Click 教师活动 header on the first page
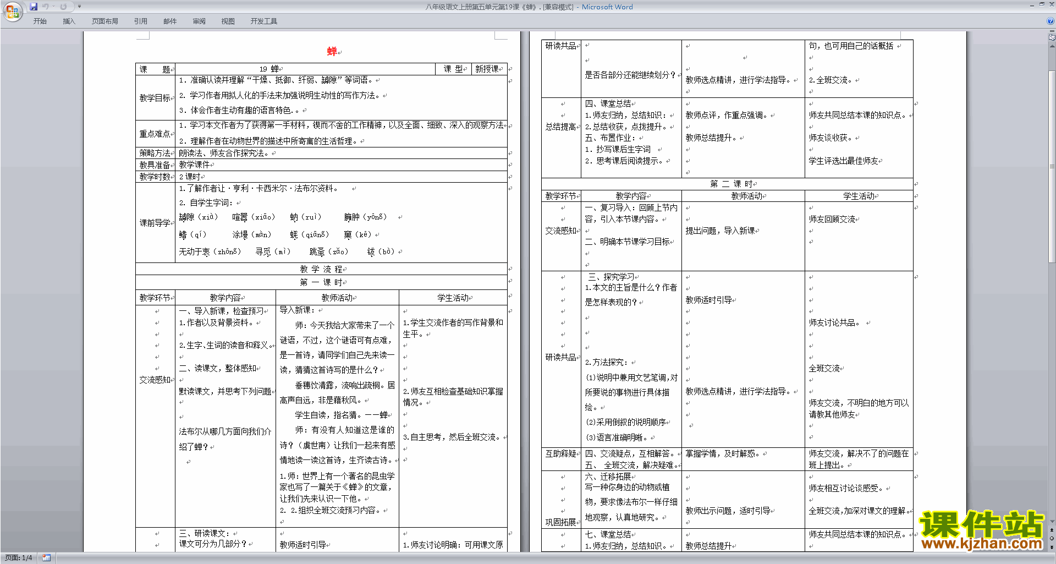 (x=337, y=298)
